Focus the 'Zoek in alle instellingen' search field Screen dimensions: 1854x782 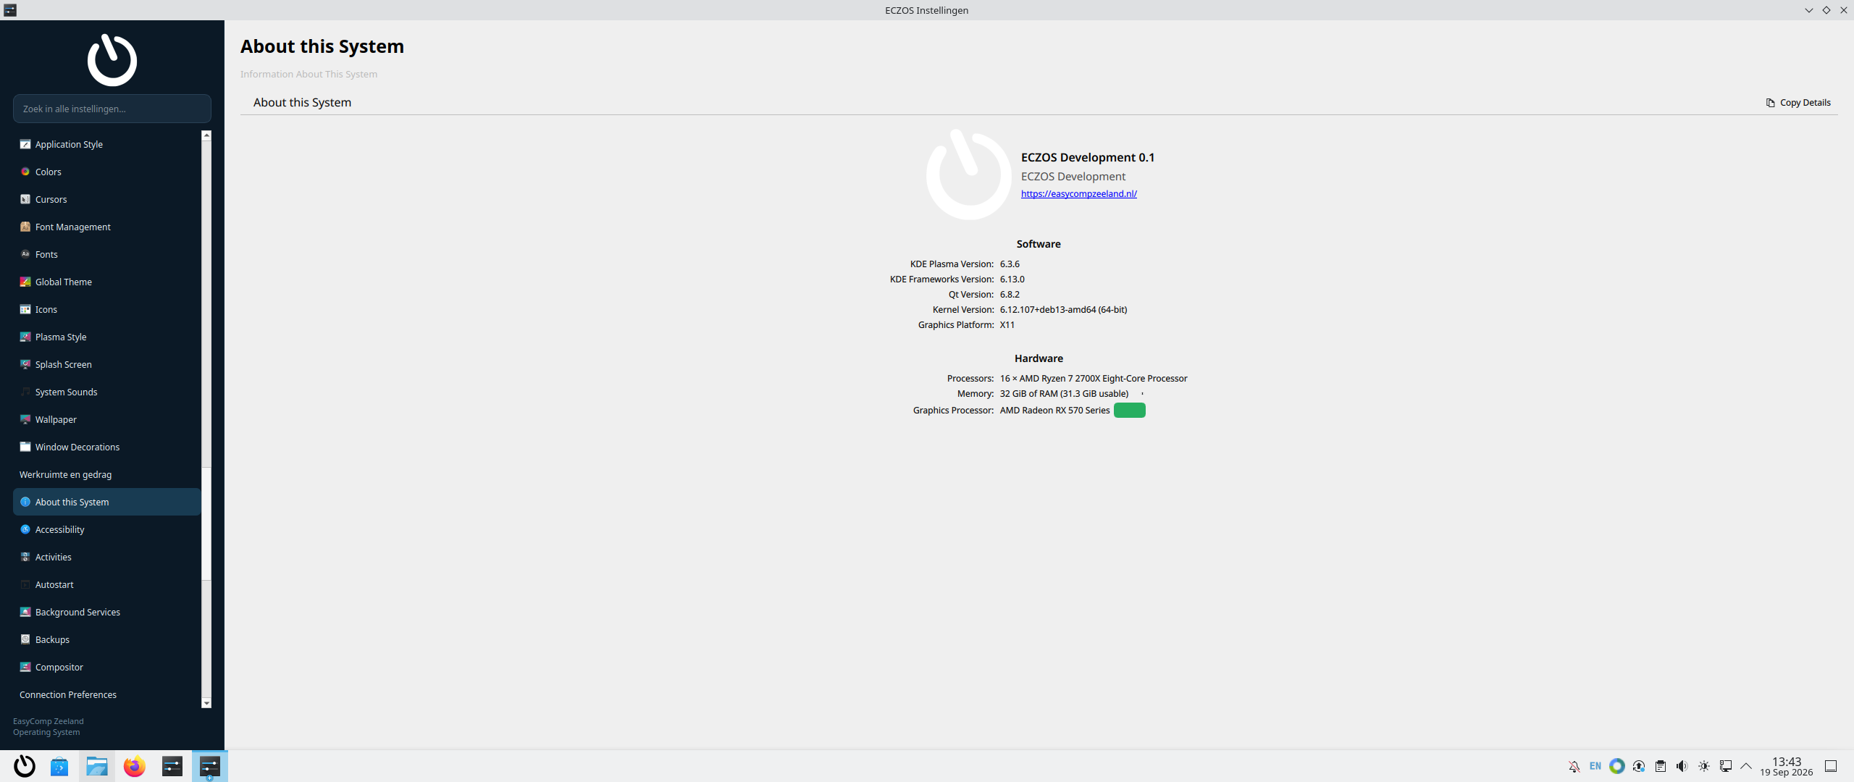click(112, 109)
